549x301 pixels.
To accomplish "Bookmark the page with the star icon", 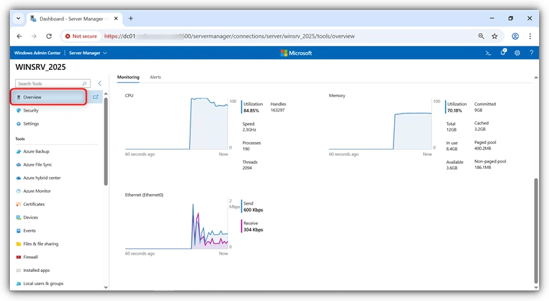I will (x=494, y=36).
